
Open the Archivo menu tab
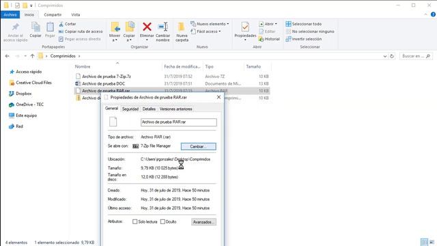point(10,14)
